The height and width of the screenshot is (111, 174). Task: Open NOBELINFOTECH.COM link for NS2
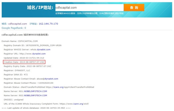[35, 96]
